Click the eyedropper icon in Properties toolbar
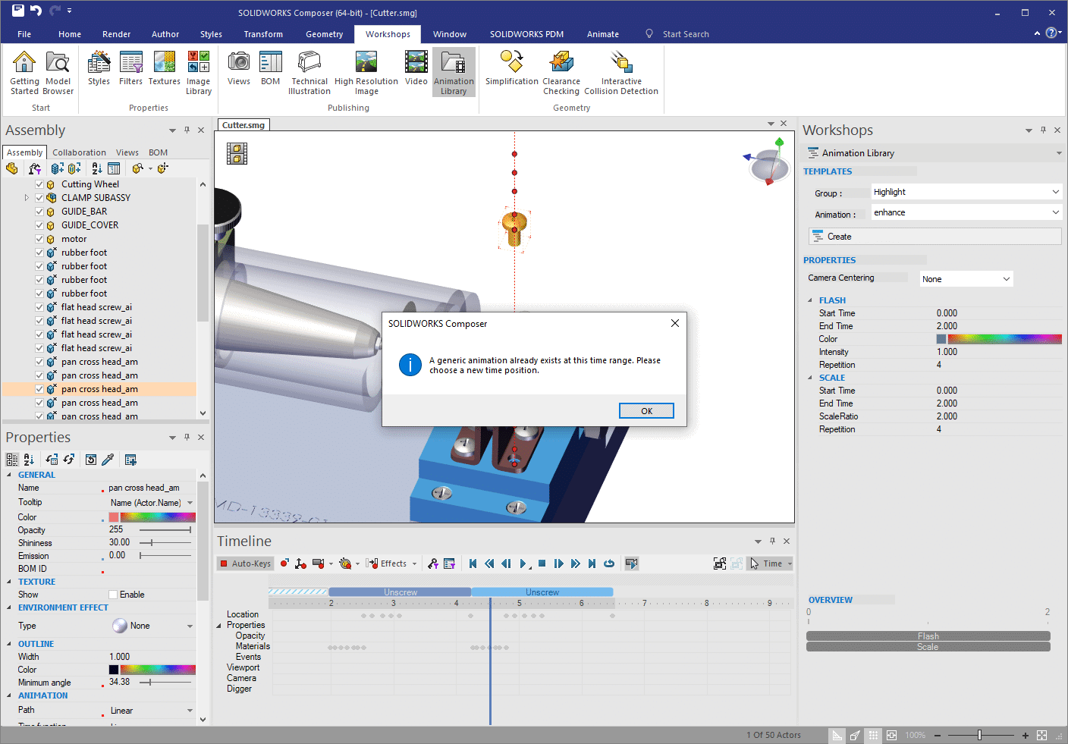The height and width of the screenshot is (744, 1068). pos(108,460)
